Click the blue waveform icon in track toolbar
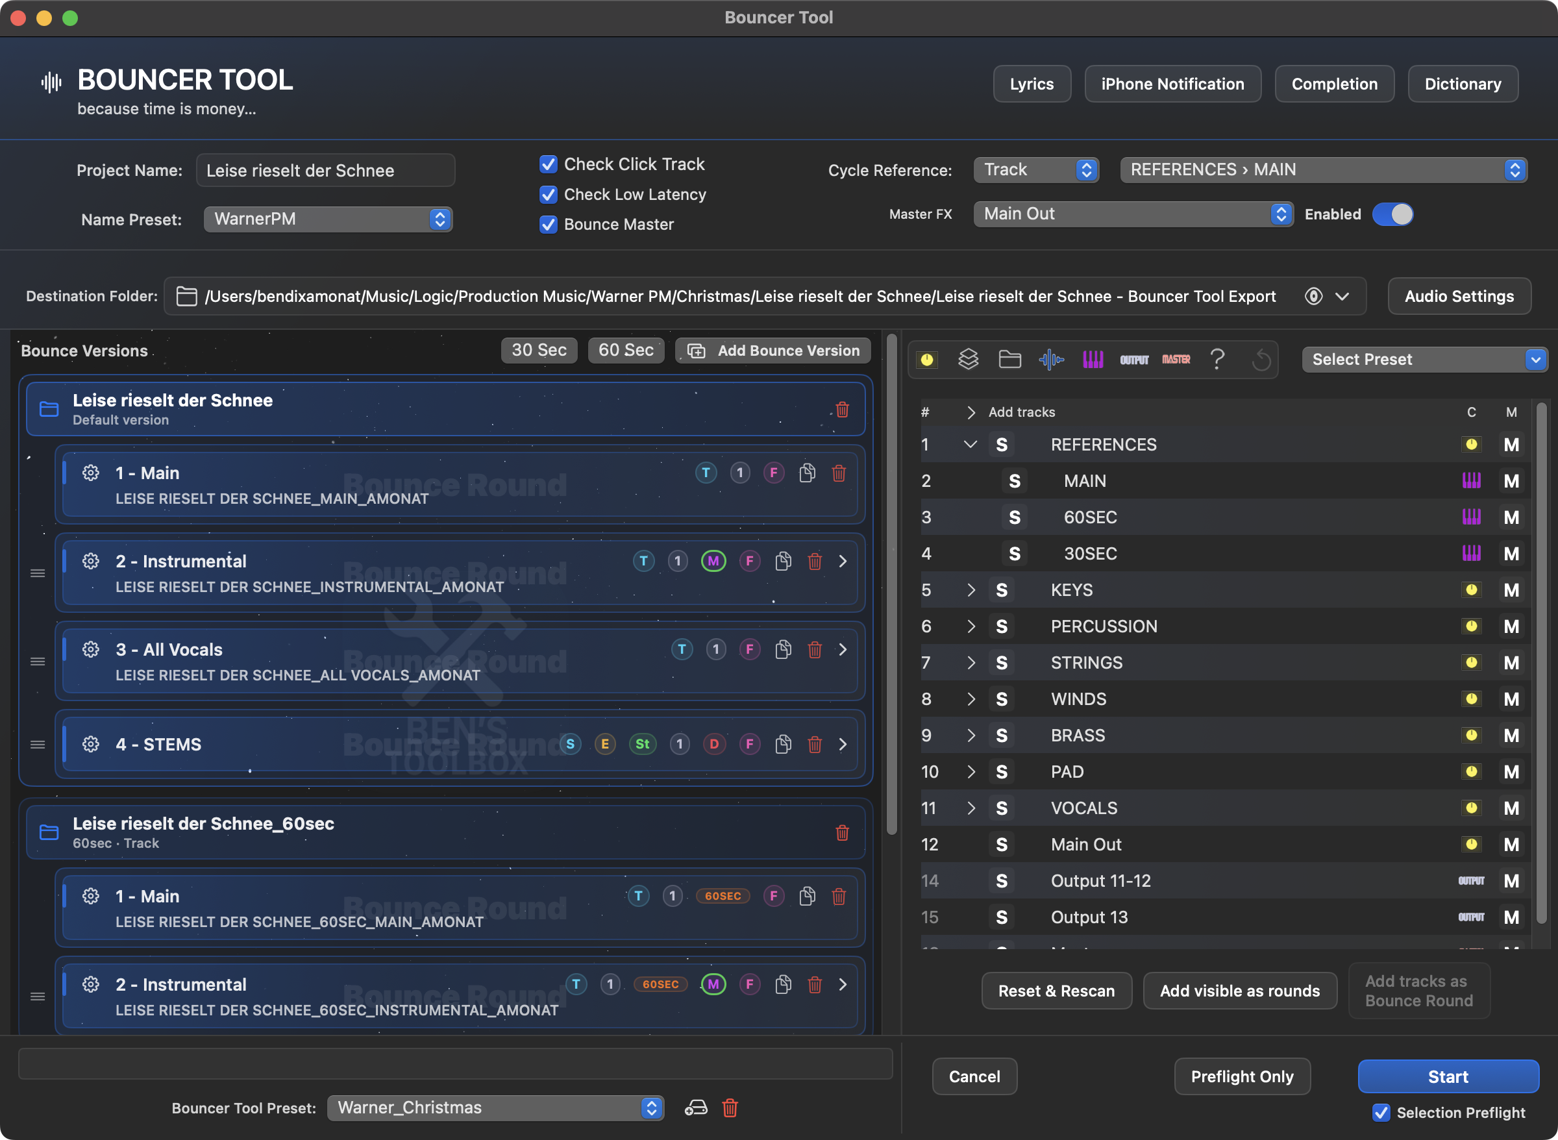 pos(1051,359)
